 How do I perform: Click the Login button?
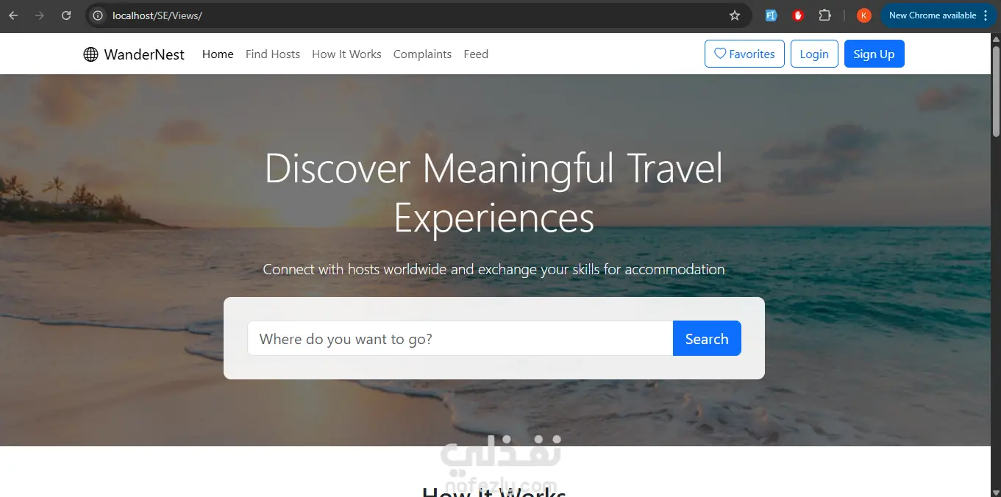(x=814, y=54)
